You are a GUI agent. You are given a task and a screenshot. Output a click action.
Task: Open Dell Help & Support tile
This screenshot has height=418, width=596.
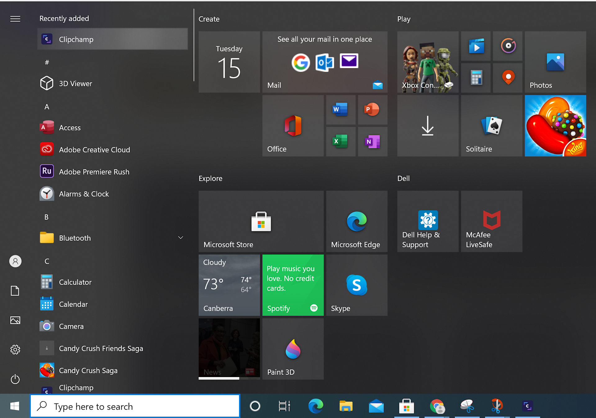428,221
